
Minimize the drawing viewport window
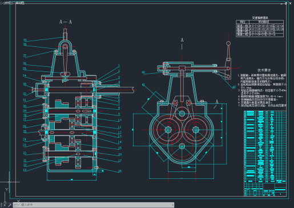pos(281,3)
